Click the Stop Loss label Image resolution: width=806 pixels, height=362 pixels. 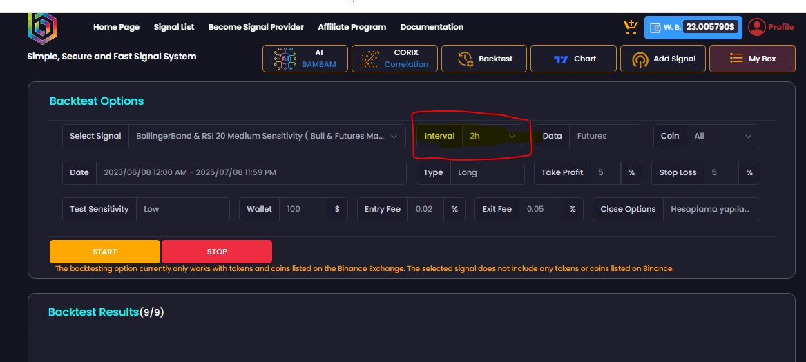tap(678, 172)
